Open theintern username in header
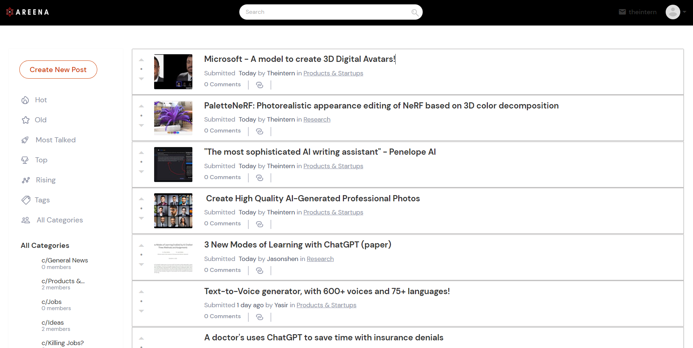The width and height of the screenshot is (693, 348). pos(642,12)
